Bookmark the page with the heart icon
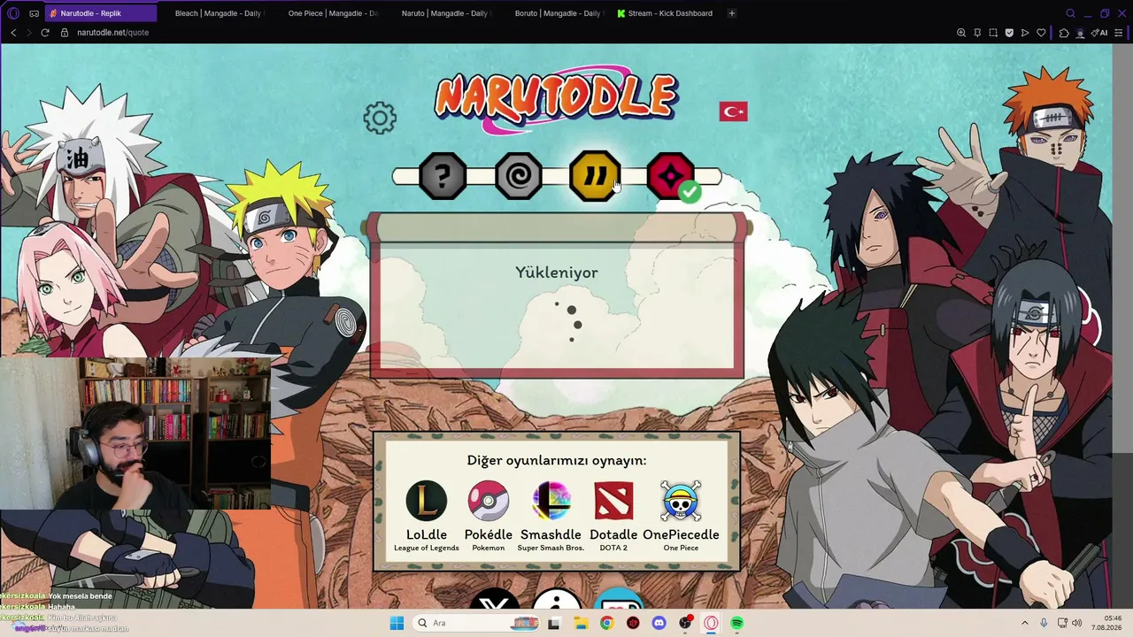 [x=1041, y=33]
